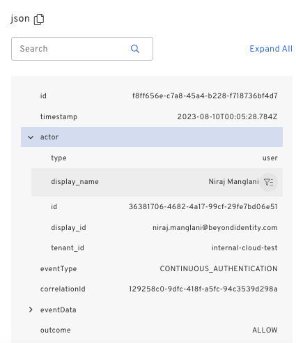
Task: Collapse the actor section chevron
Action: (31, 137)
